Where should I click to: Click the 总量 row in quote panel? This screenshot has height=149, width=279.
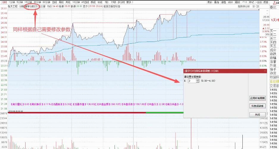pos(273,62)
